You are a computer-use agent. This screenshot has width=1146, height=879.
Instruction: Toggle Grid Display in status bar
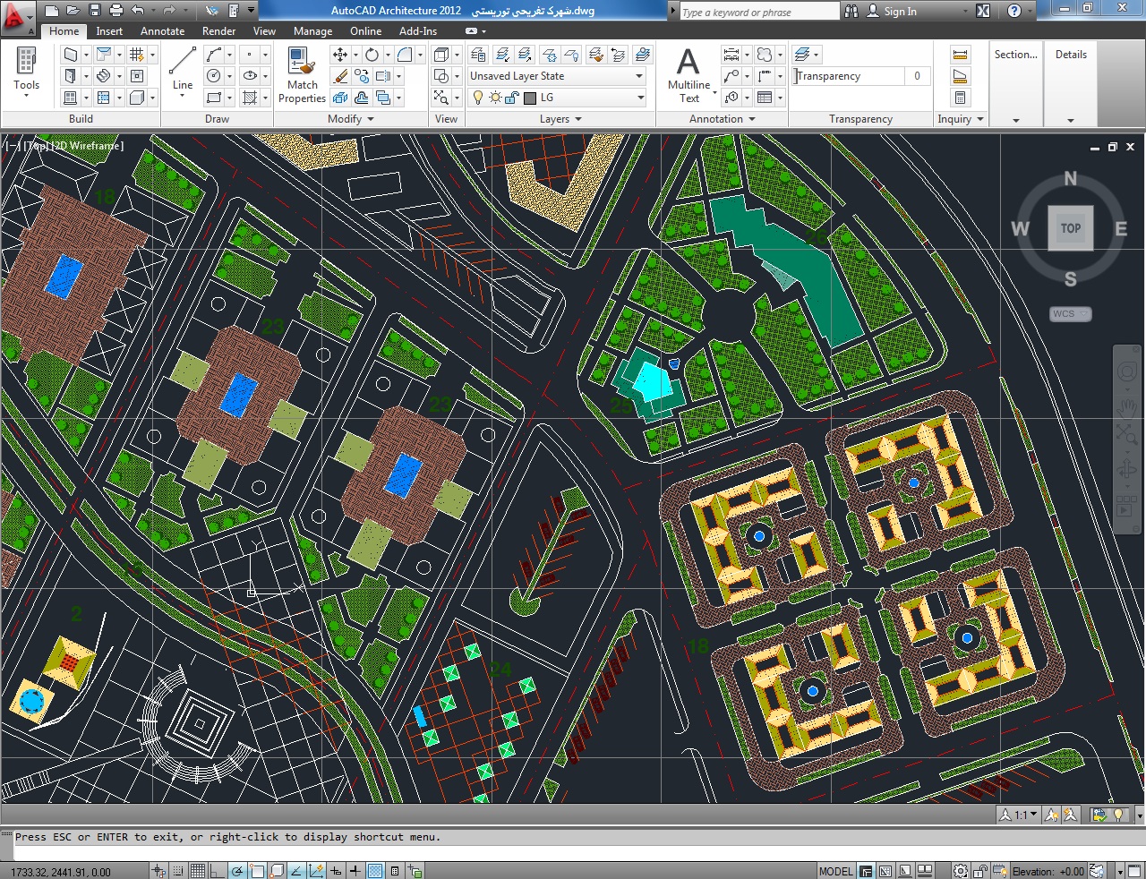[x=198, y=871]
